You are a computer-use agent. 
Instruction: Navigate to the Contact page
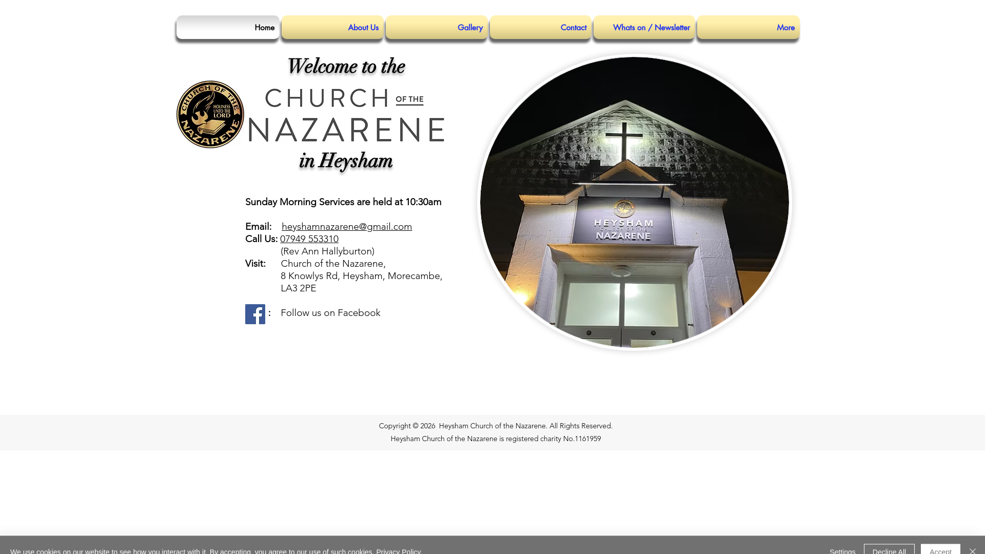541,27
